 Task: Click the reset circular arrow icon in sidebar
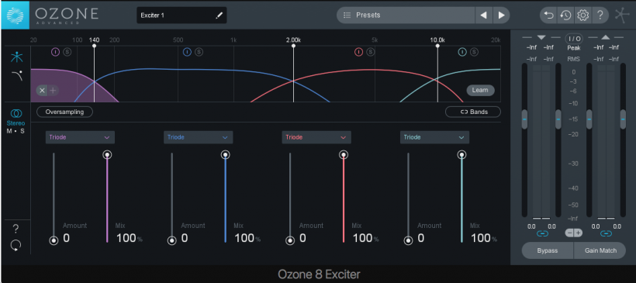[x=16, y=245]
